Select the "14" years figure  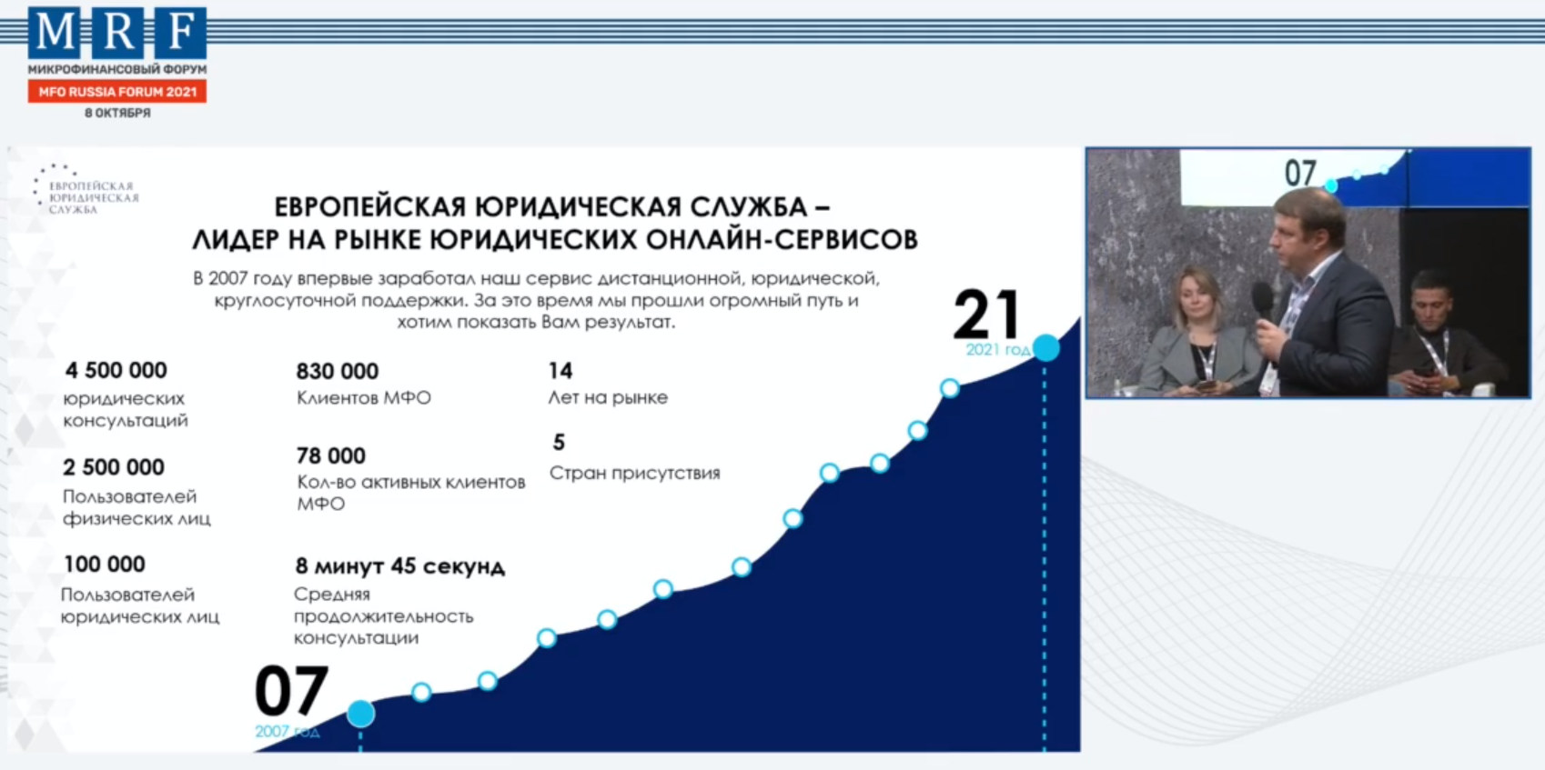(x=560, y=371)
